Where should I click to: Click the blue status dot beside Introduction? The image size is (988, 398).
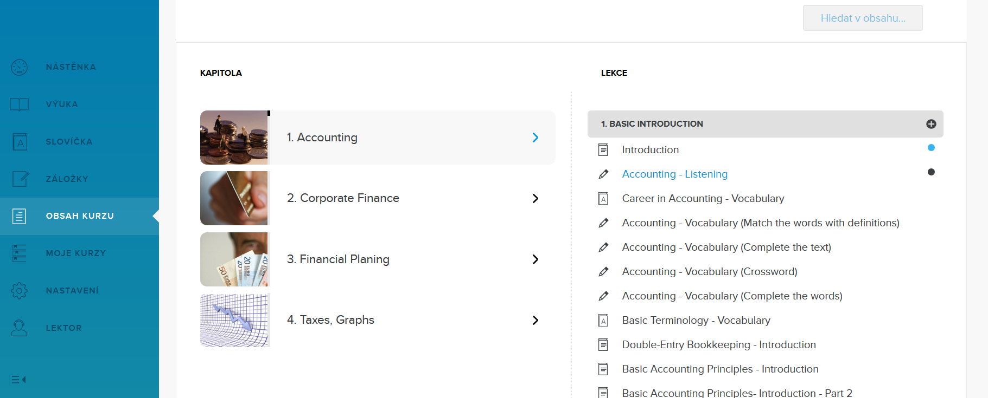(931, 148)
